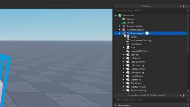The image size is (190, 107).
Task: Close the Properties panel
Action: pos(187,95)
